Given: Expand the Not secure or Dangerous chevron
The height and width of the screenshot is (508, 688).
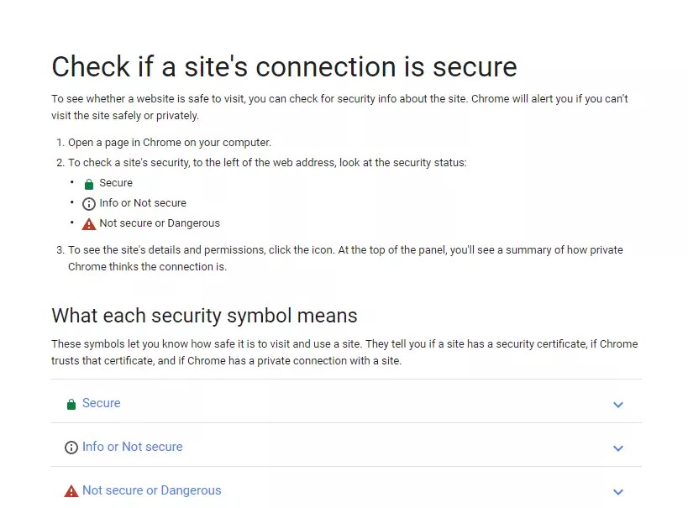Looking at the screenshot, I should (x=617, y=491).
